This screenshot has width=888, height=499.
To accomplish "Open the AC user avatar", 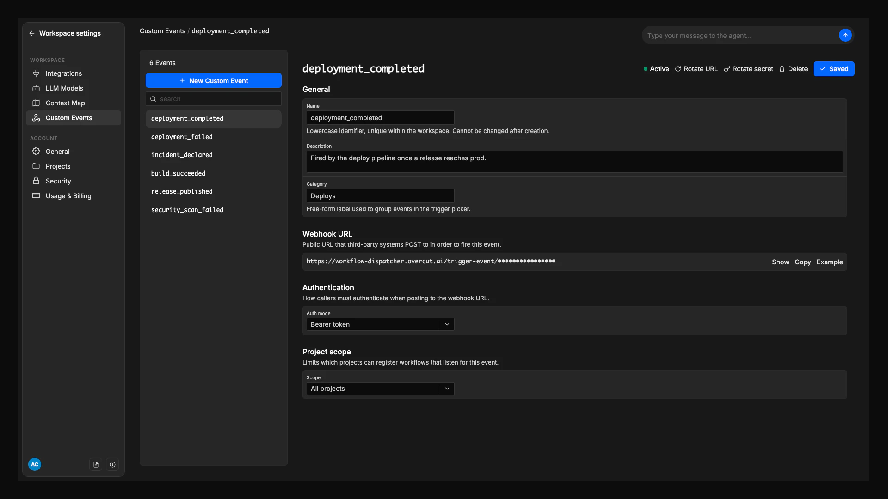I will pos(35,464).
